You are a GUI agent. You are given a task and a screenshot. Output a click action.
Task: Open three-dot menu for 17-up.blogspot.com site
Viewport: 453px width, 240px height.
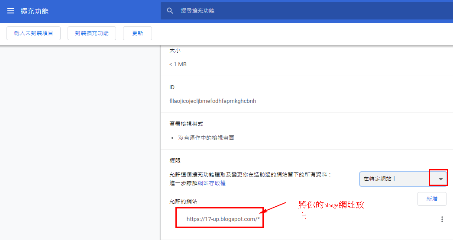click(442, 219)
